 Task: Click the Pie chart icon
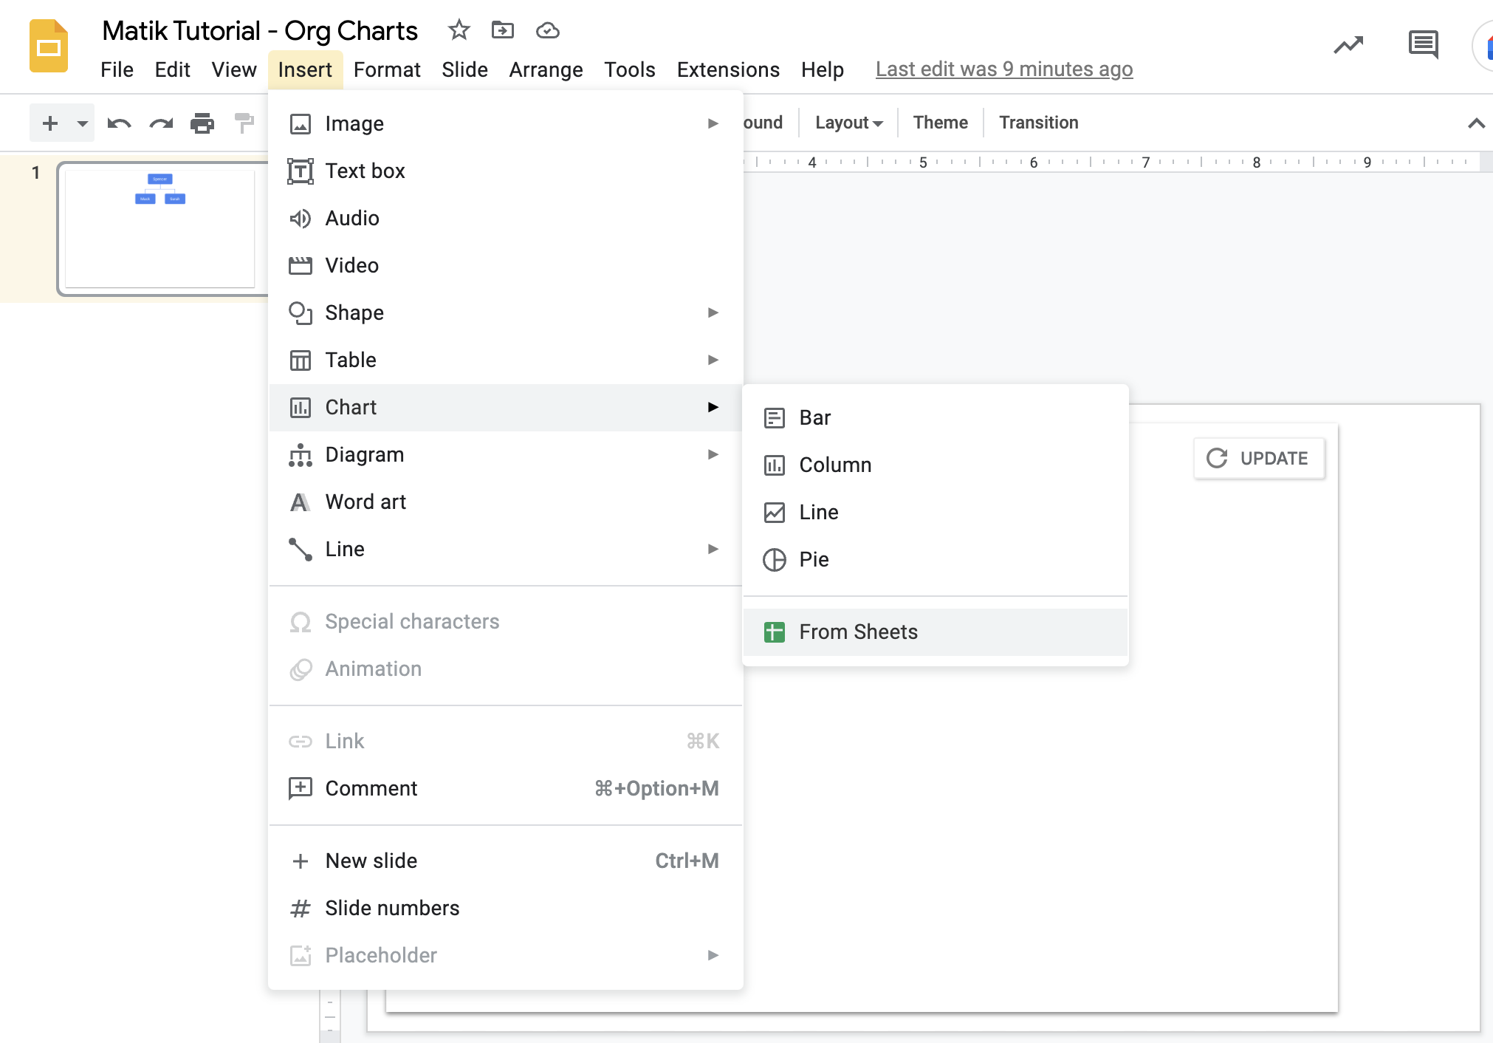pyautogui.click(x=774, y=560)
